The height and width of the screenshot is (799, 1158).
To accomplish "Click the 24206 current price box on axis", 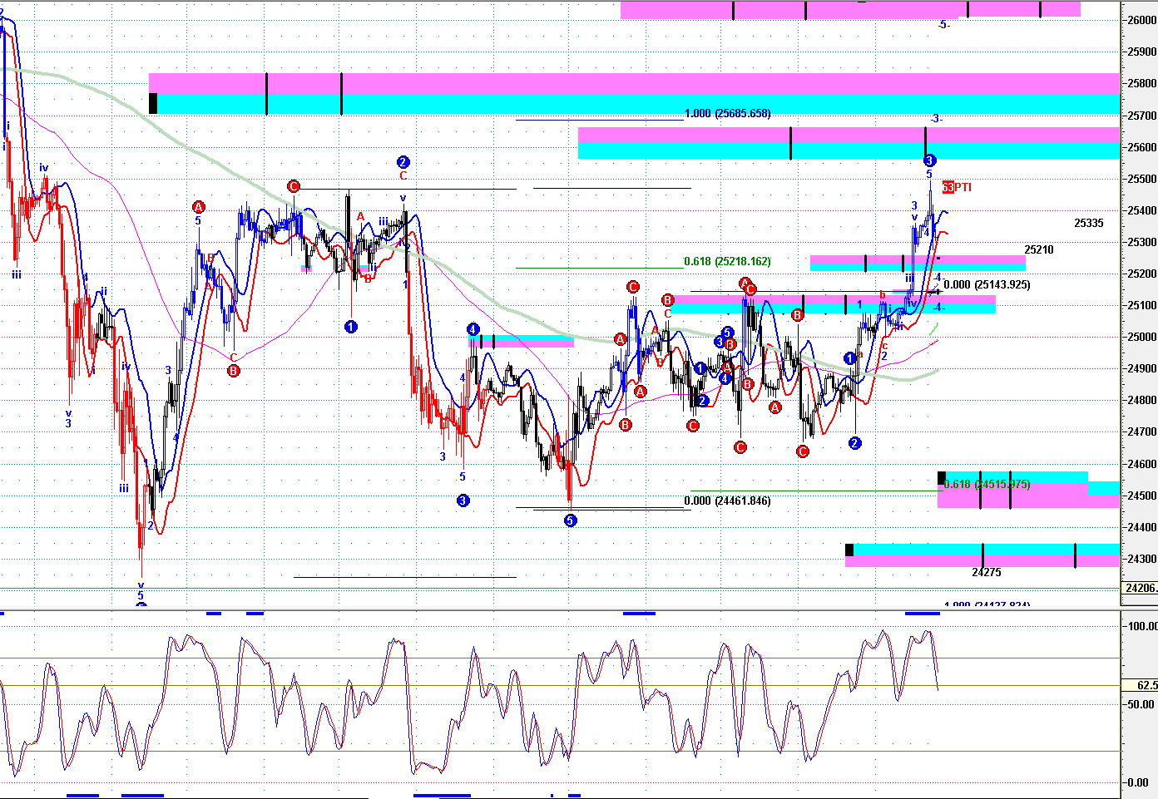I will tap(1139, 588).
